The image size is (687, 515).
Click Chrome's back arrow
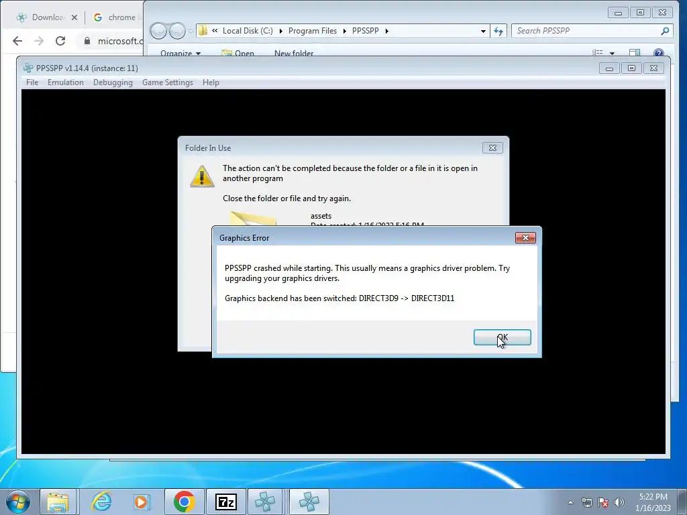pos(17,41)
